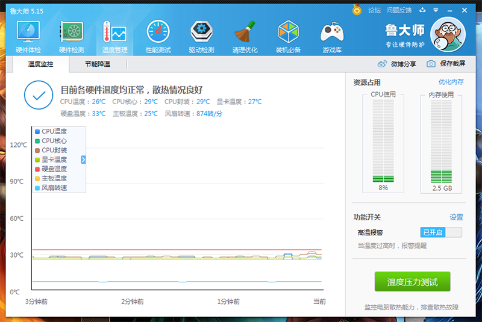Click the 3分钟前 time axis label
This screenshot has height=322, width=482.
[36, 302]
